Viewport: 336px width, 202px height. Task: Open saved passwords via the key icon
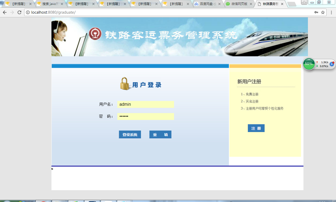tap(316, 12)
